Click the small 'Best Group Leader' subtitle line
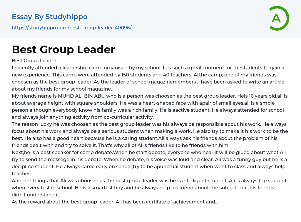Viewport: 301px width, 222px height. (x=34, y=61)
